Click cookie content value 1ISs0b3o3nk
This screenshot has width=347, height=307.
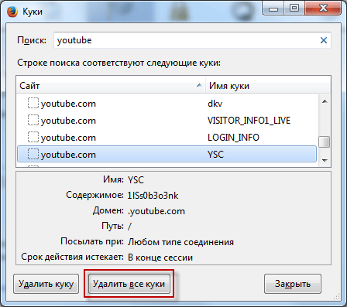pyautogui.click(x=153, y=196)
